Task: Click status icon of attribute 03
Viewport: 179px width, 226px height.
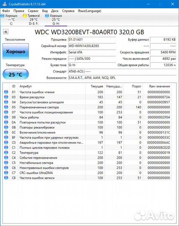Action: pos(6,97)
